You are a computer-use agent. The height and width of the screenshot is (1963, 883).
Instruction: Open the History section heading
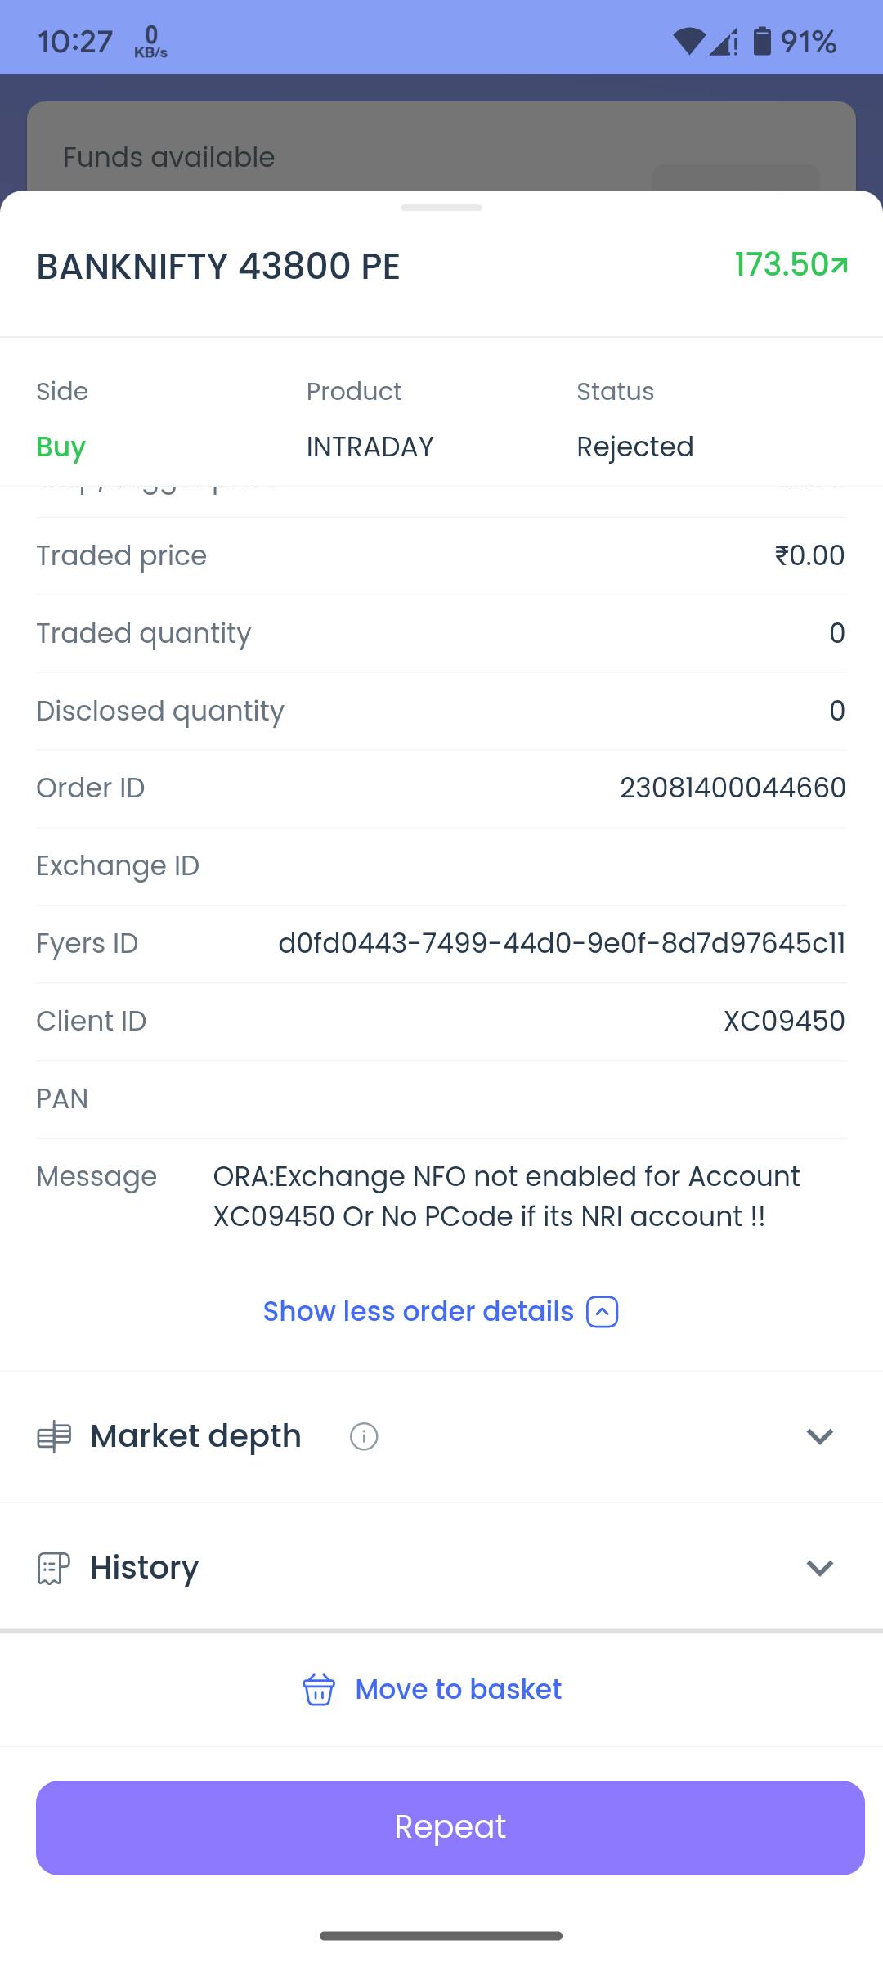click(145, 1568)
